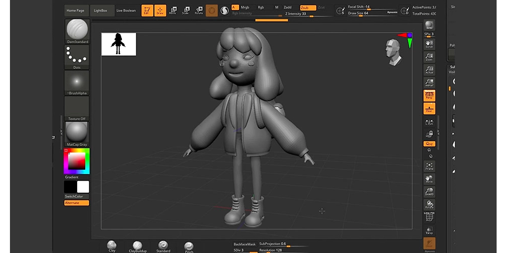
Task: Click the Frame view icon
Action: pos(429,166)
